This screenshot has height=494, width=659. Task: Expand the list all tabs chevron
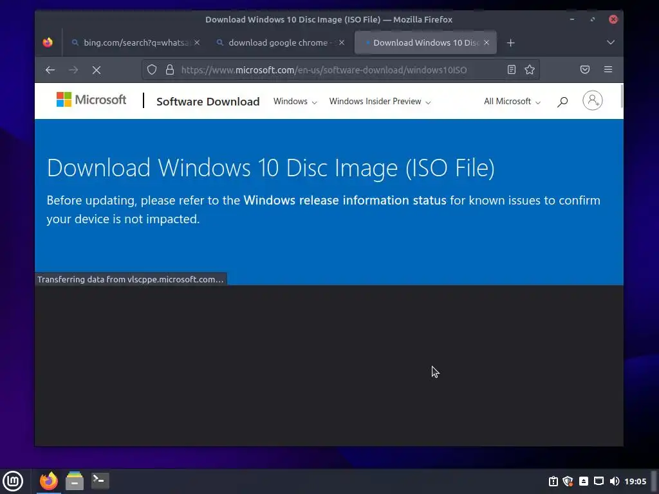click(611, 42)
